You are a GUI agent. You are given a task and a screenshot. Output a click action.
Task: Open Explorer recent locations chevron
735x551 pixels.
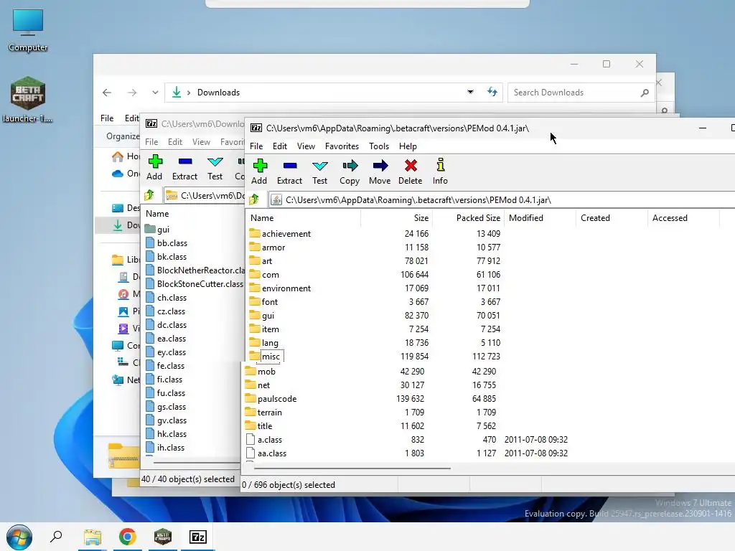pyautogui.click(x=155, y=93)
